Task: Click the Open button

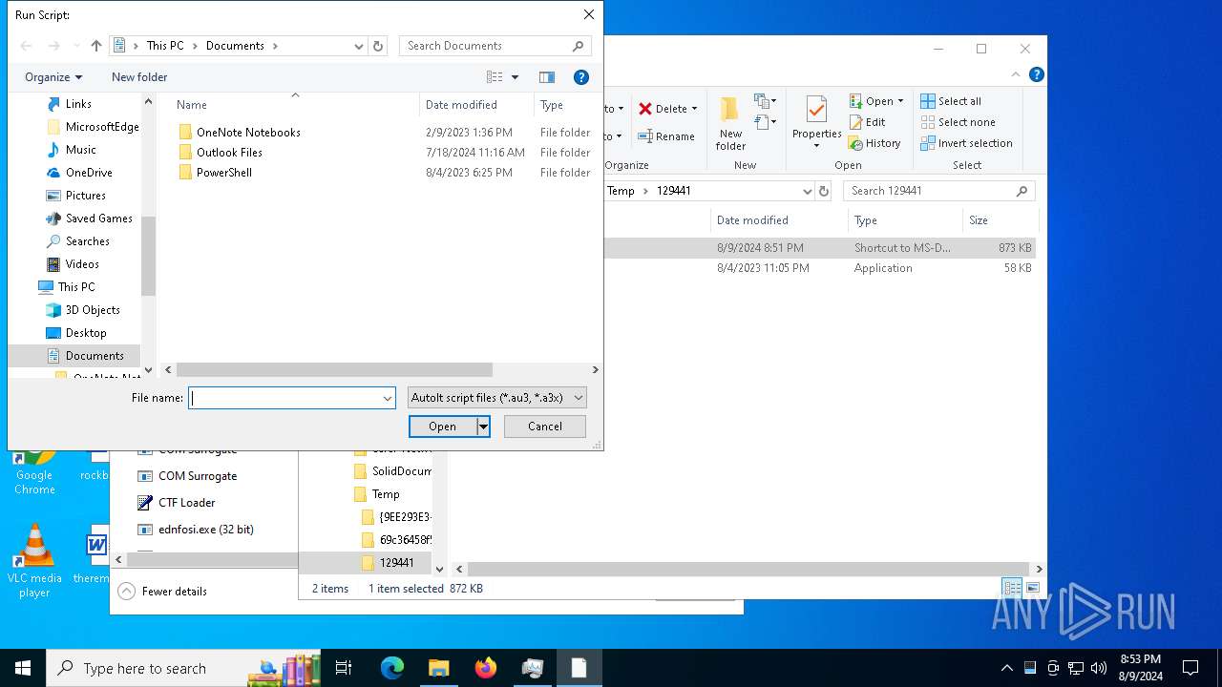Action: [442, 427]
